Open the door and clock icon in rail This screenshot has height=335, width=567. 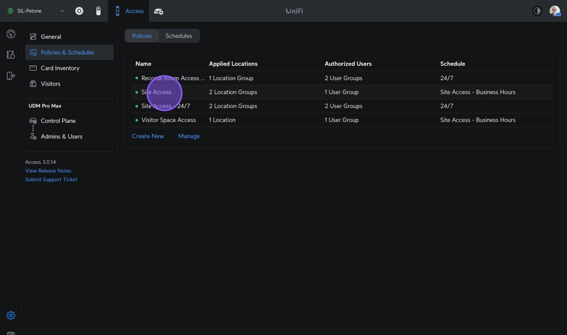pyautogui.click(x=11, y=55)
